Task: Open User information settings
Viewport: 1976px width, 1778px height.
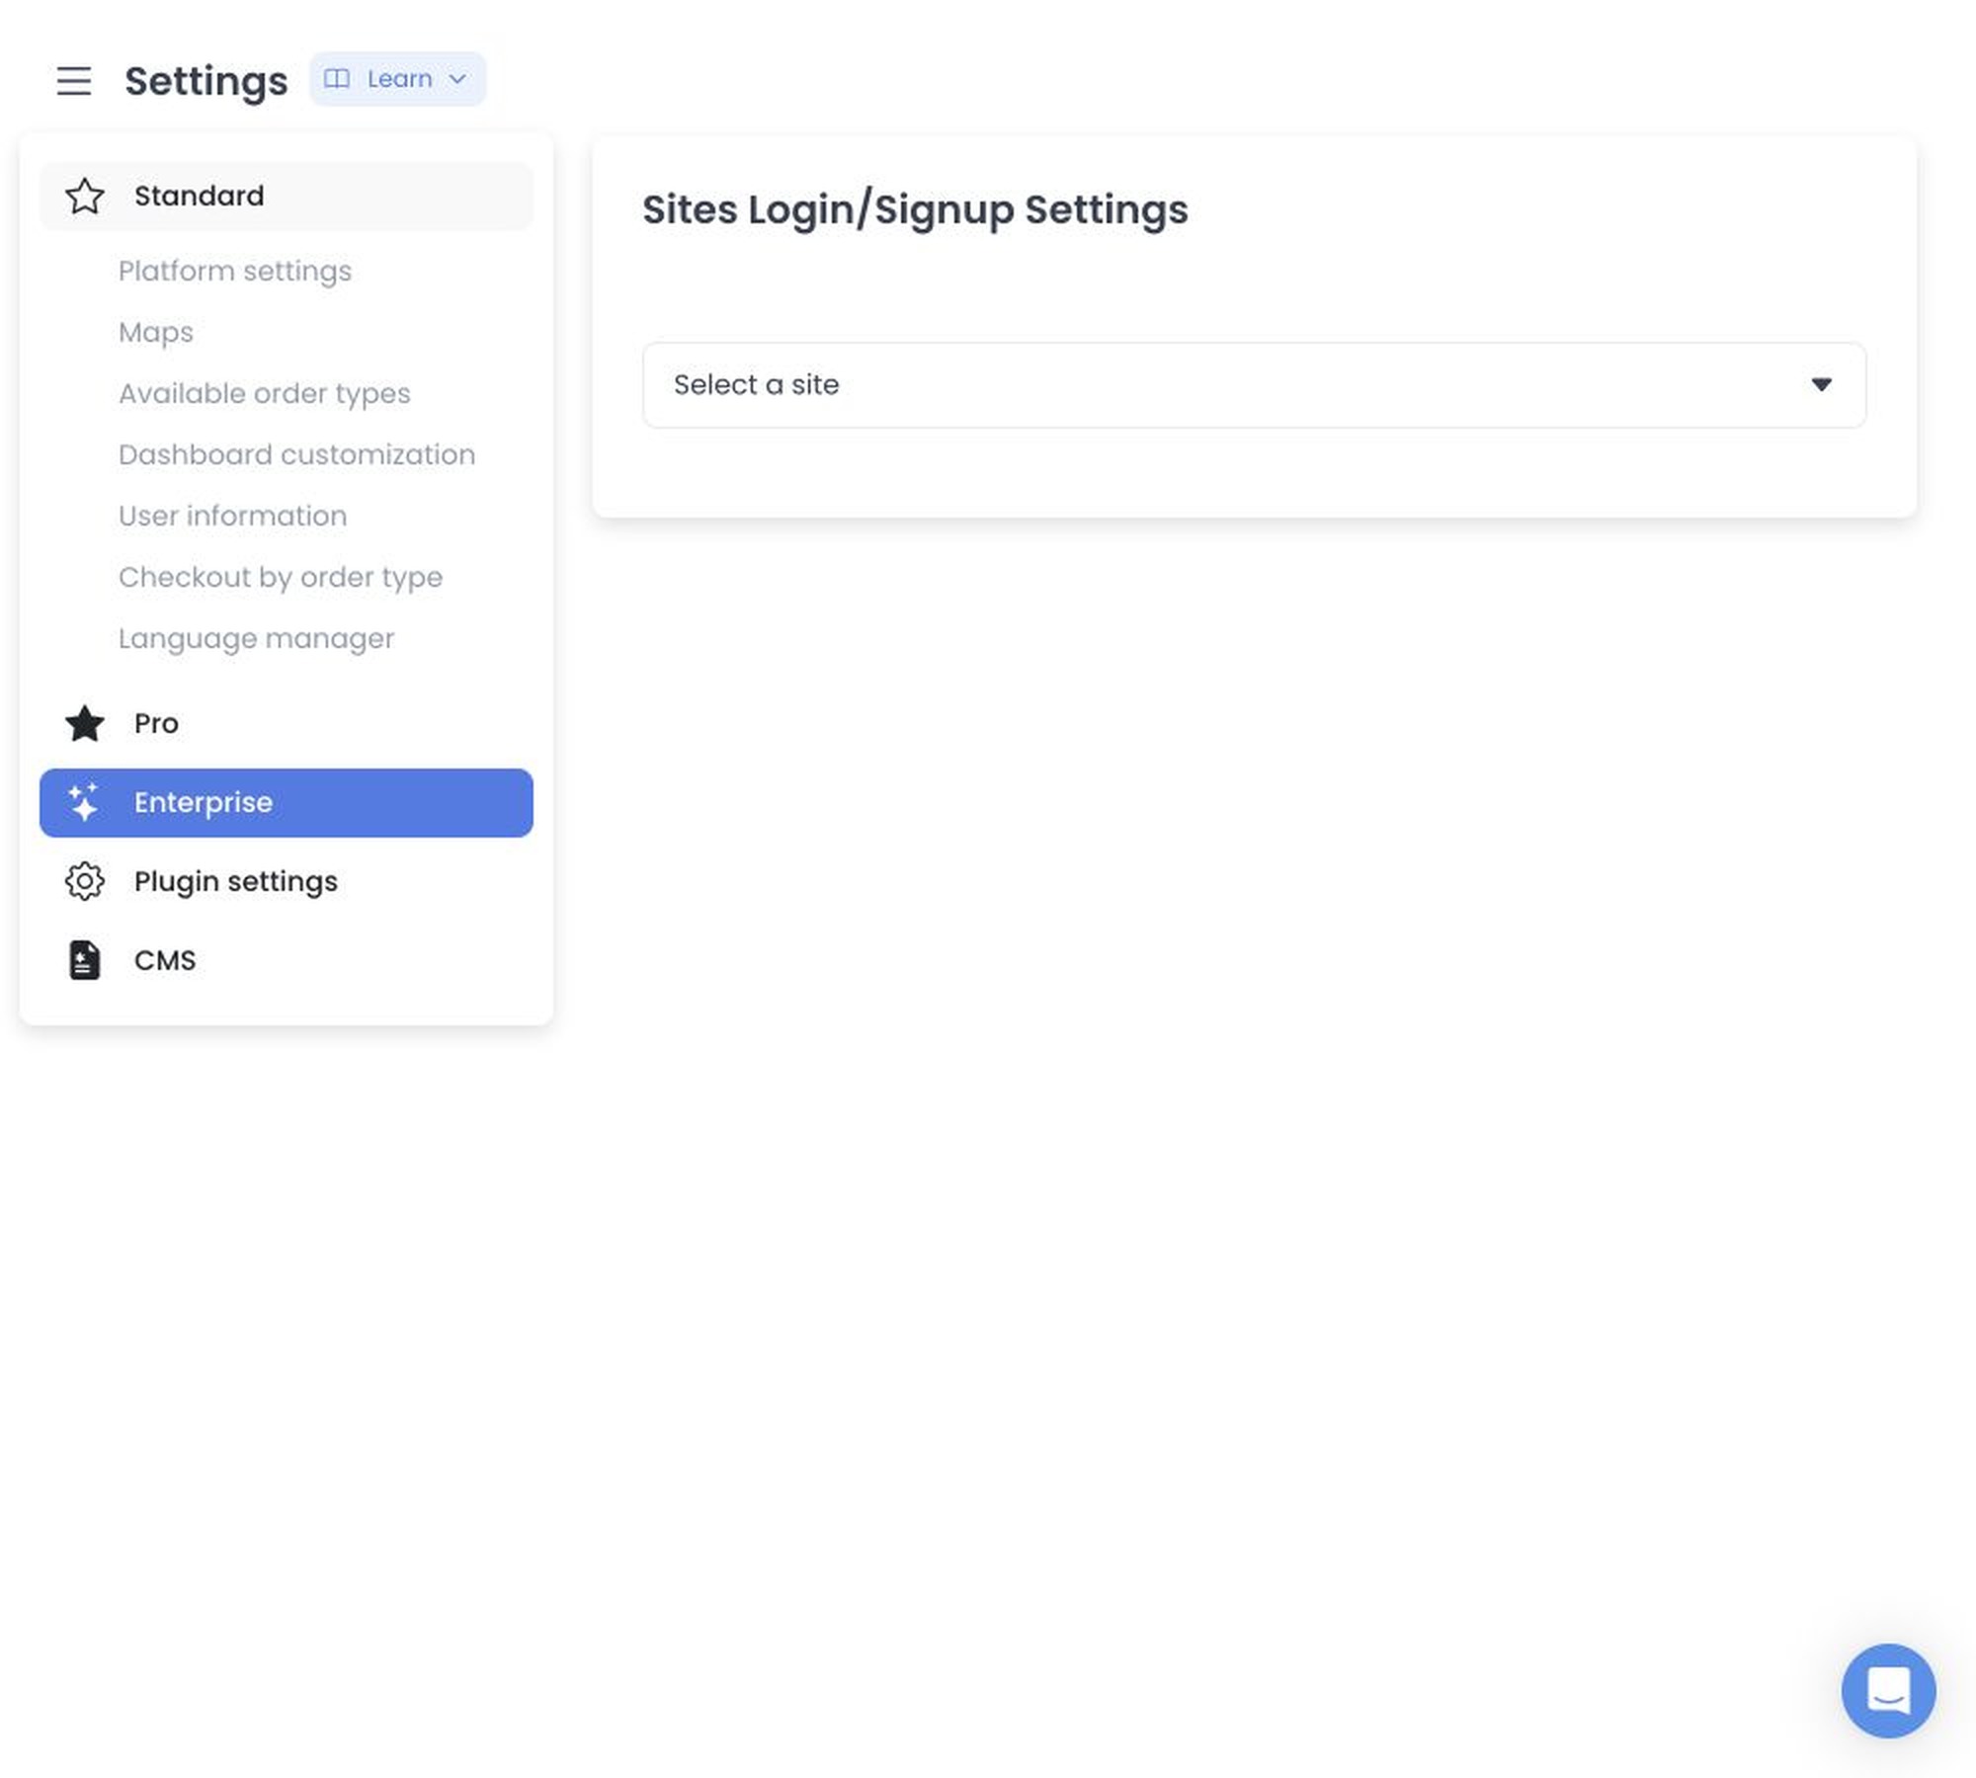Action: tap(233, 516)
